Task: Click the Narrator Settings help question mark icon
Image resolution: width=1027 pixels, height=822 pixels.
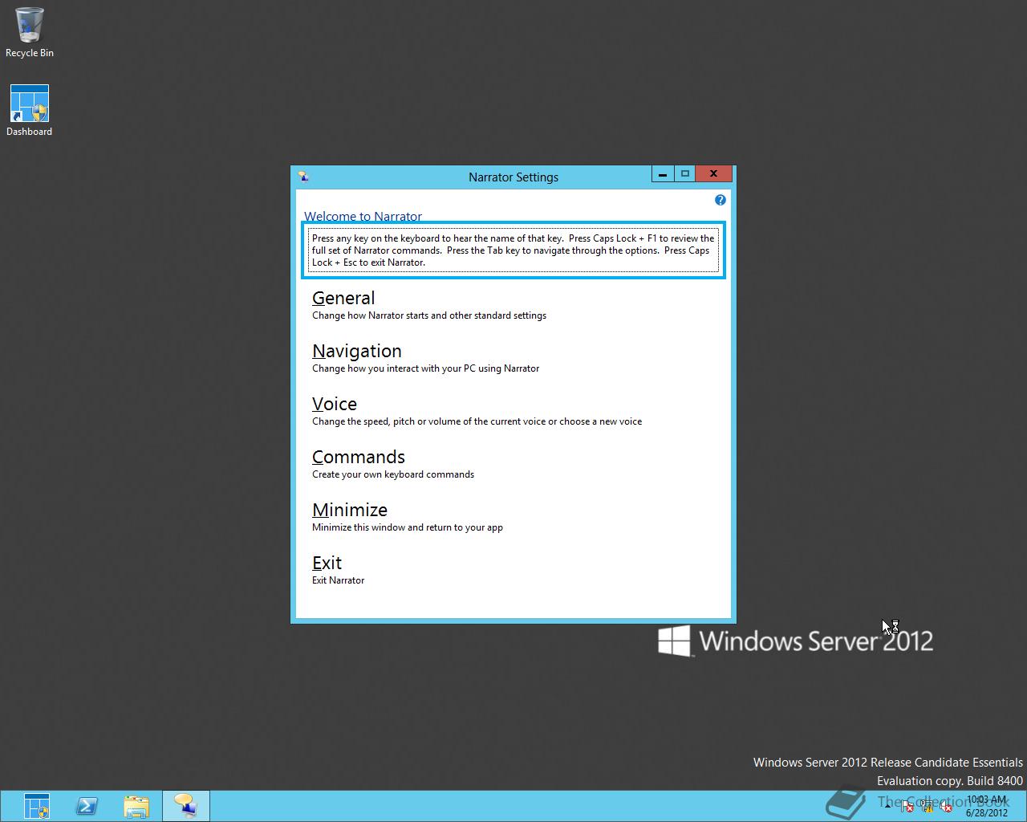Action: [x=720, y=200]
